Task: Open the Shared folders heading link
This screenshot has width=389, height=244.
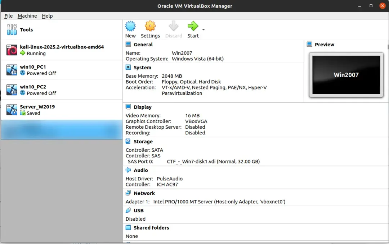Action: [x=151, y=228]
